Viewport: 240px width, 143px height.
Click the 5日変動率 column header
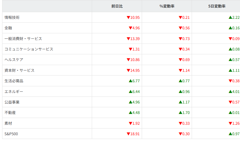coord(216,6)
